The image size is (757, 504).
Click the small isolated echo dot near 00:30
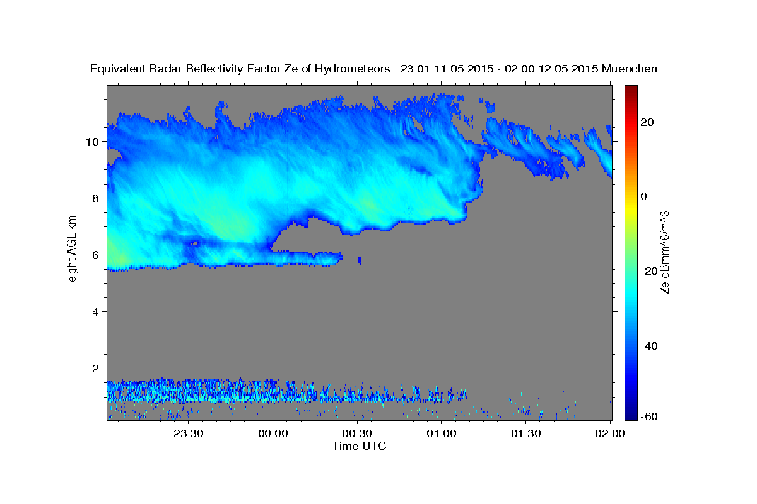pyautogui.click(x=360, y=260)
